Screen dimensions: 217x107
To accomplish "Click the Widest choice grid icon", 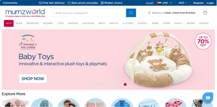I will coord(102,3).
